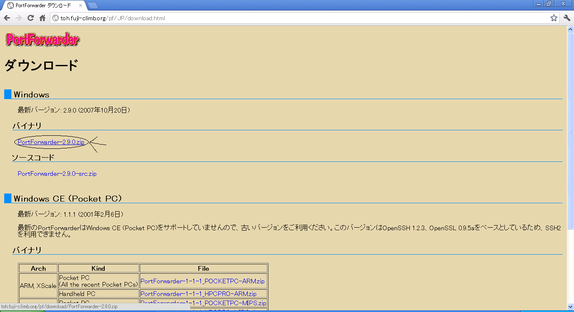Click the vertical scrollbar thumb

[570, 131]
